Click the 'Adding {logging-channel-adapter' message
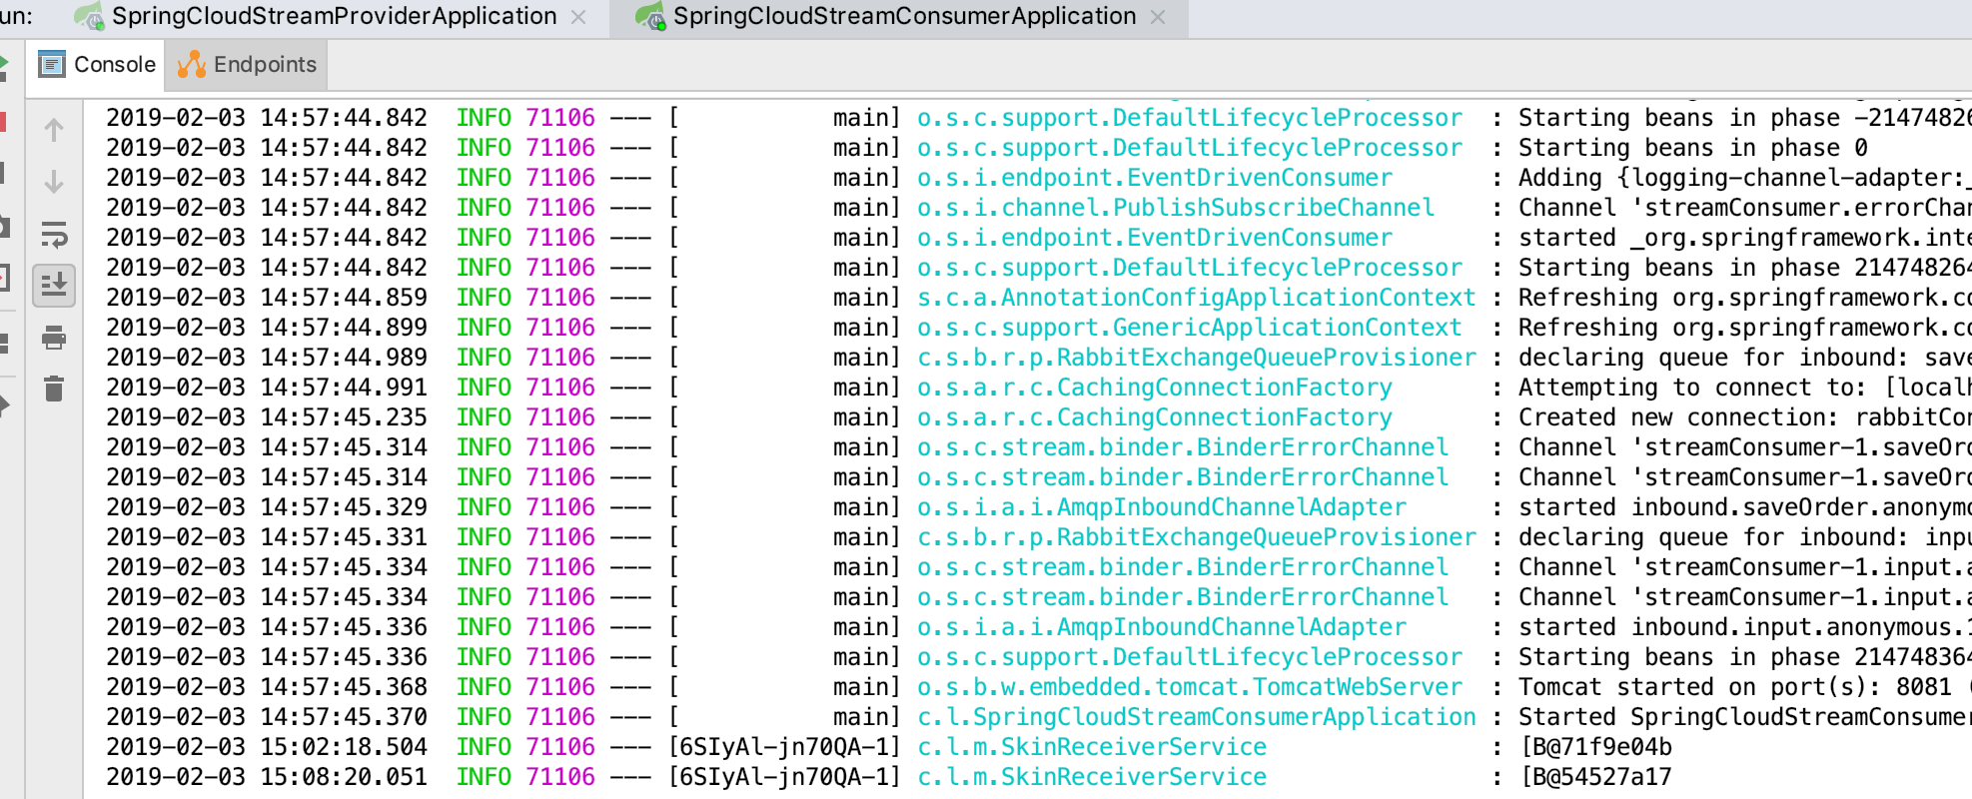Screen dimensions: 1972x799 tap(1745, 178)
